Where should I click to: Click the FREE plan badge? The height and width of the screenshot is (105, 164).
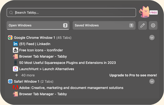click(153, 13)
